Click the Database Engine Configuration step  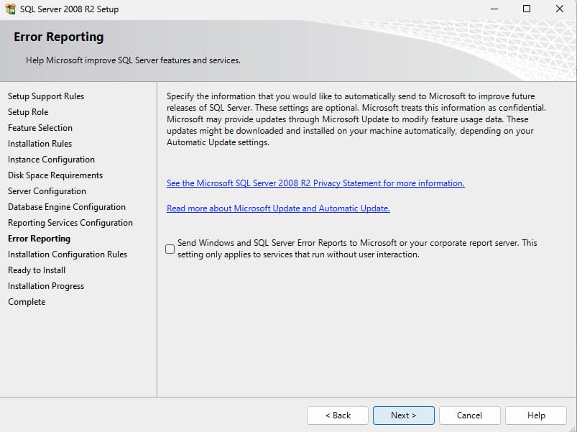67,207
